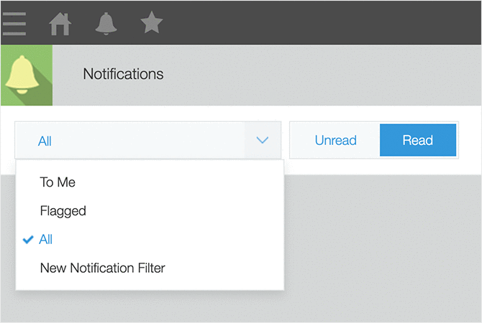Click blank dark top bar right of star
The image size is (482, 323).
[324, 23]
